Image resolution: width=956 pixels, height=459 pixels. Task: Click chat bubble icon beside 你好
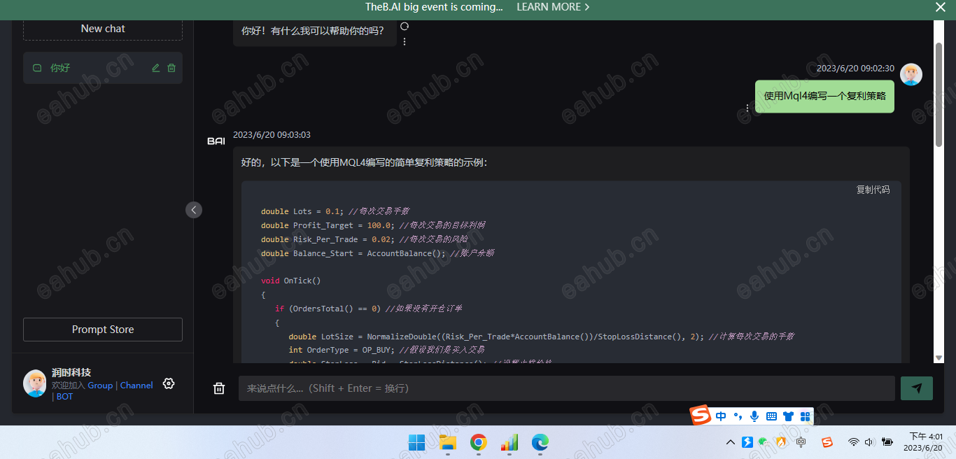37,68
